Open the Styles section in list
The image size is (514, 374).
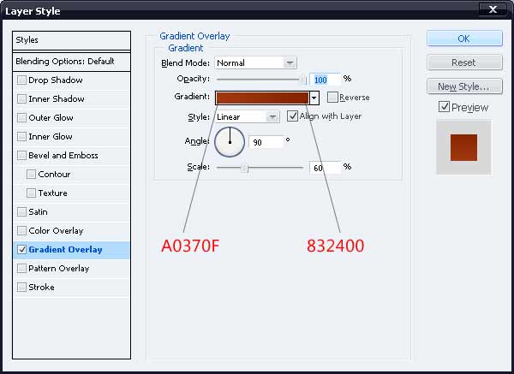click(72, 40)
